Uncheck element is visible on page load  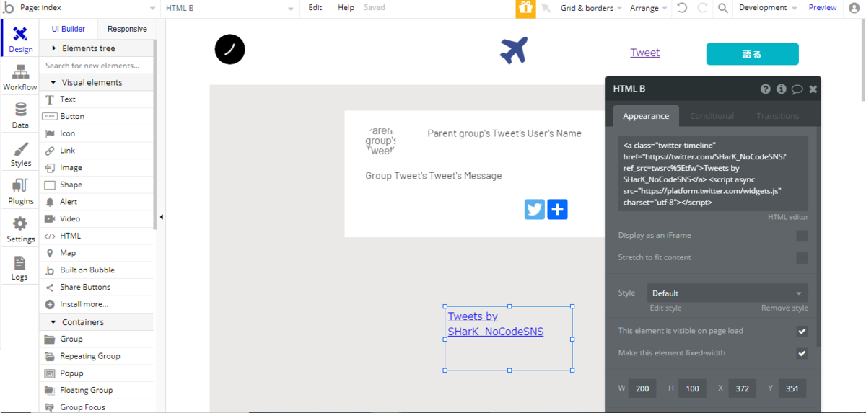coord(802,332)
